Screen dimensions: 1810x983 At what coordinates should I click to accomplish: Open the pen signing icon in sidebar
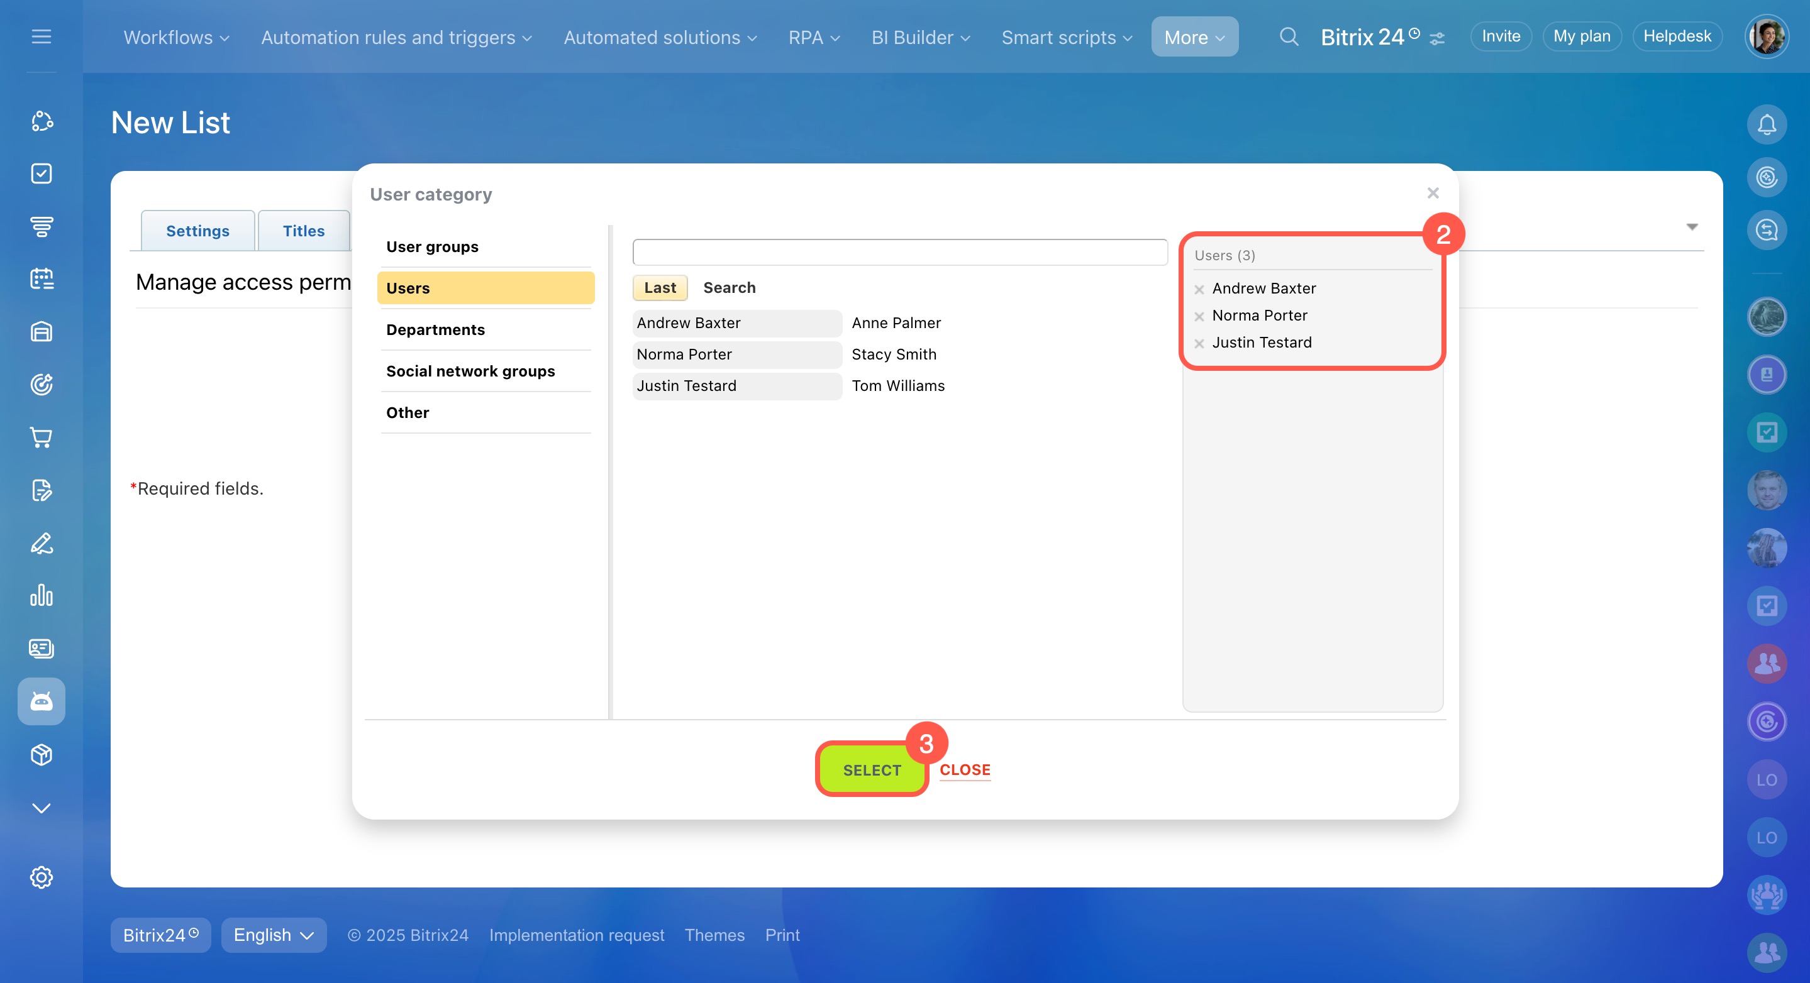point(42,543)
